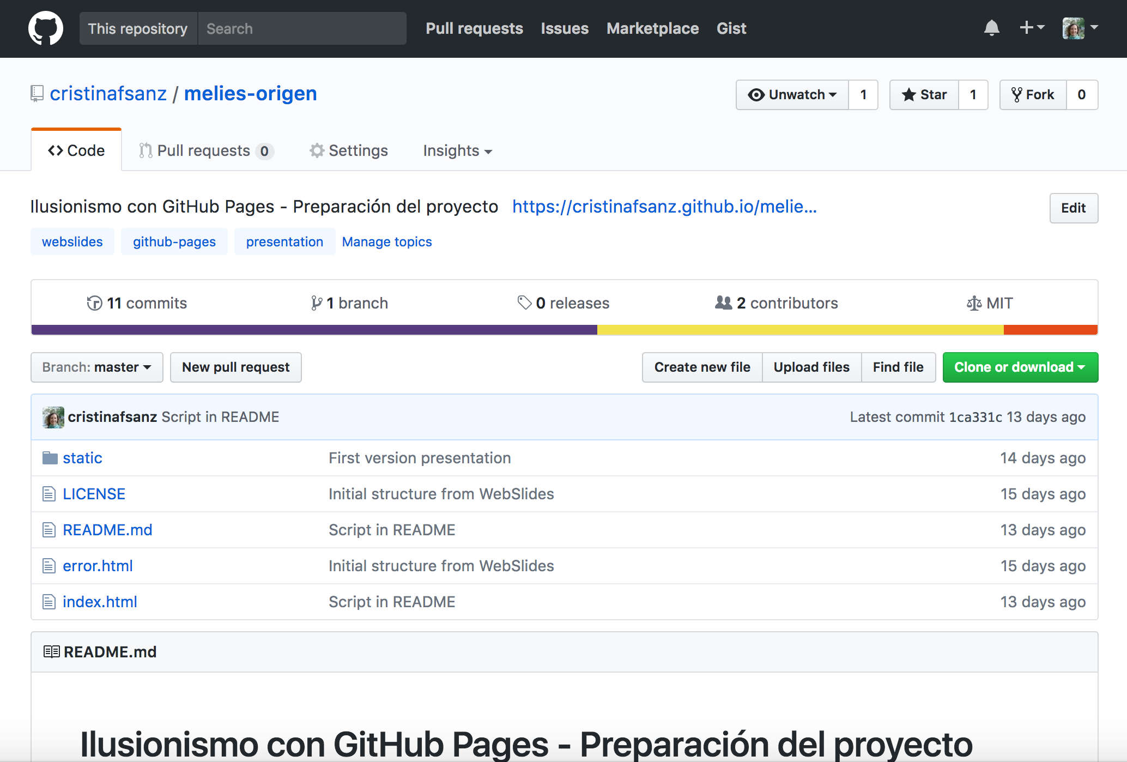
Task: Click the static folder icon
Action: pyautogui.click(x=50, y=458)
